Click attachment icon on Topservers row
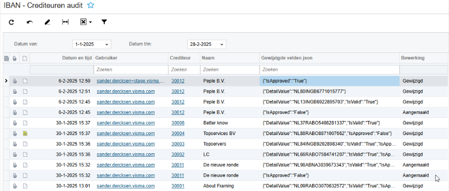 (x=15, y=144)
